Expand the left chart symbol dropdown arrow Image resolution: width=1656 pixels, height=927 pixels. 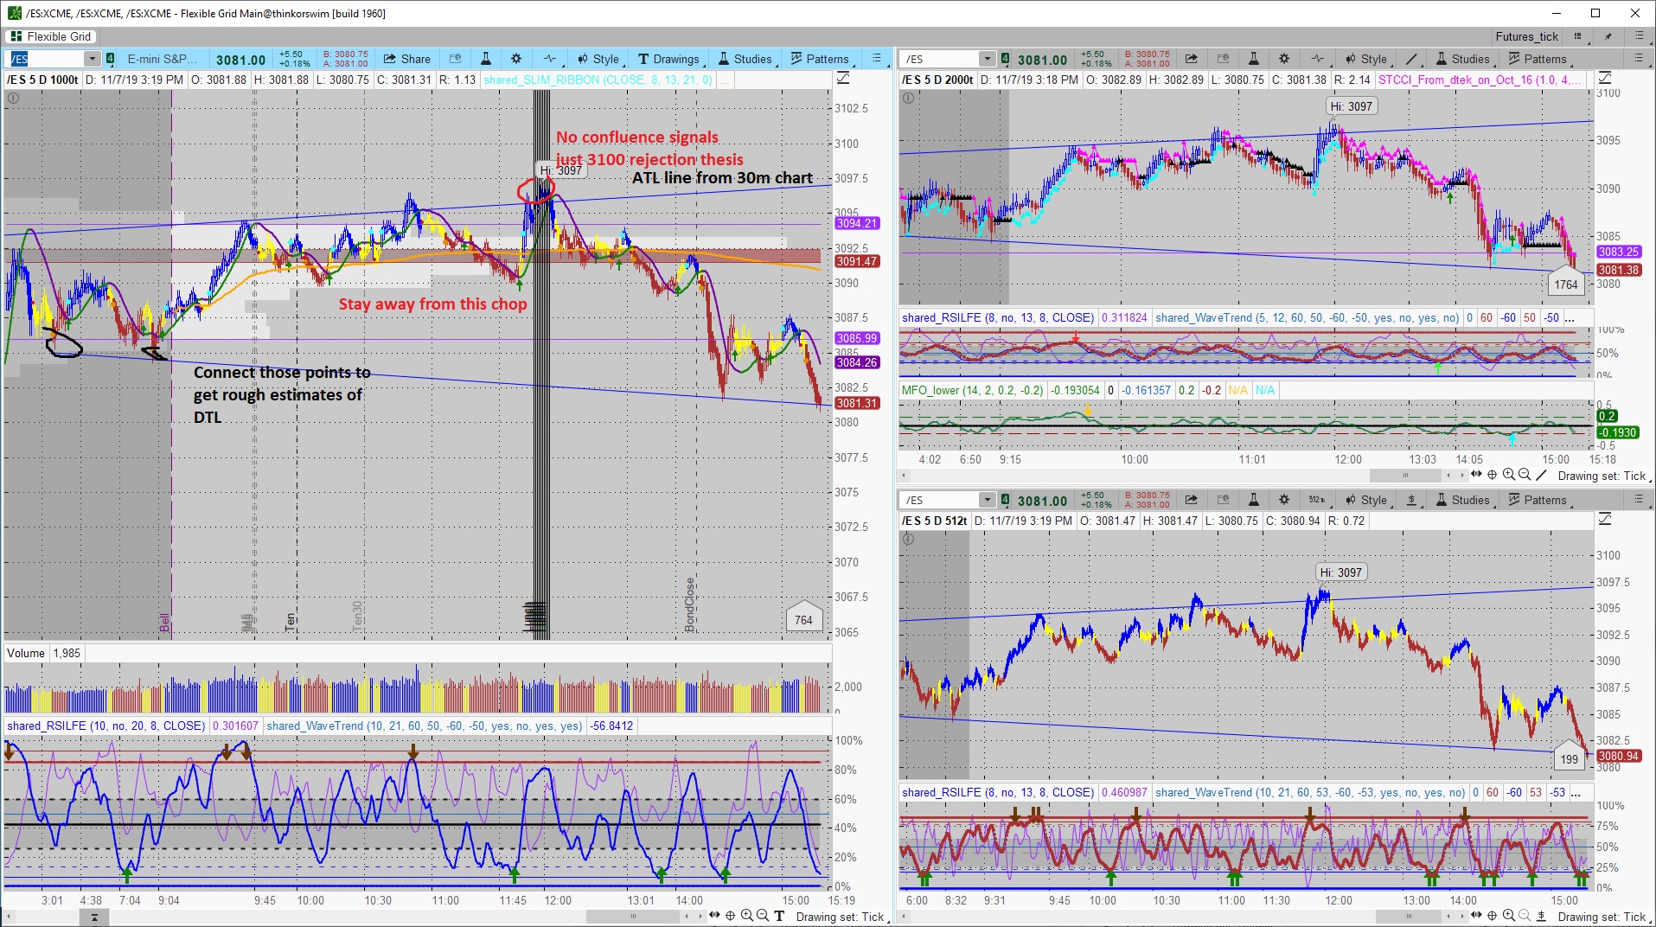point(93,59)
